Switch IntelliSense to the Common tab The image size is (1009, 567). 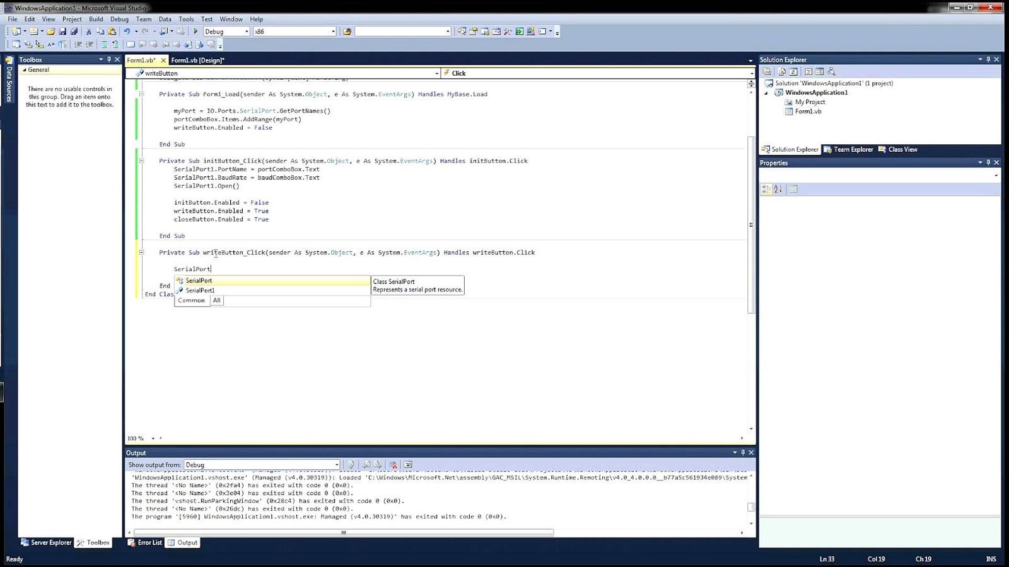click(x=192, y=301)
